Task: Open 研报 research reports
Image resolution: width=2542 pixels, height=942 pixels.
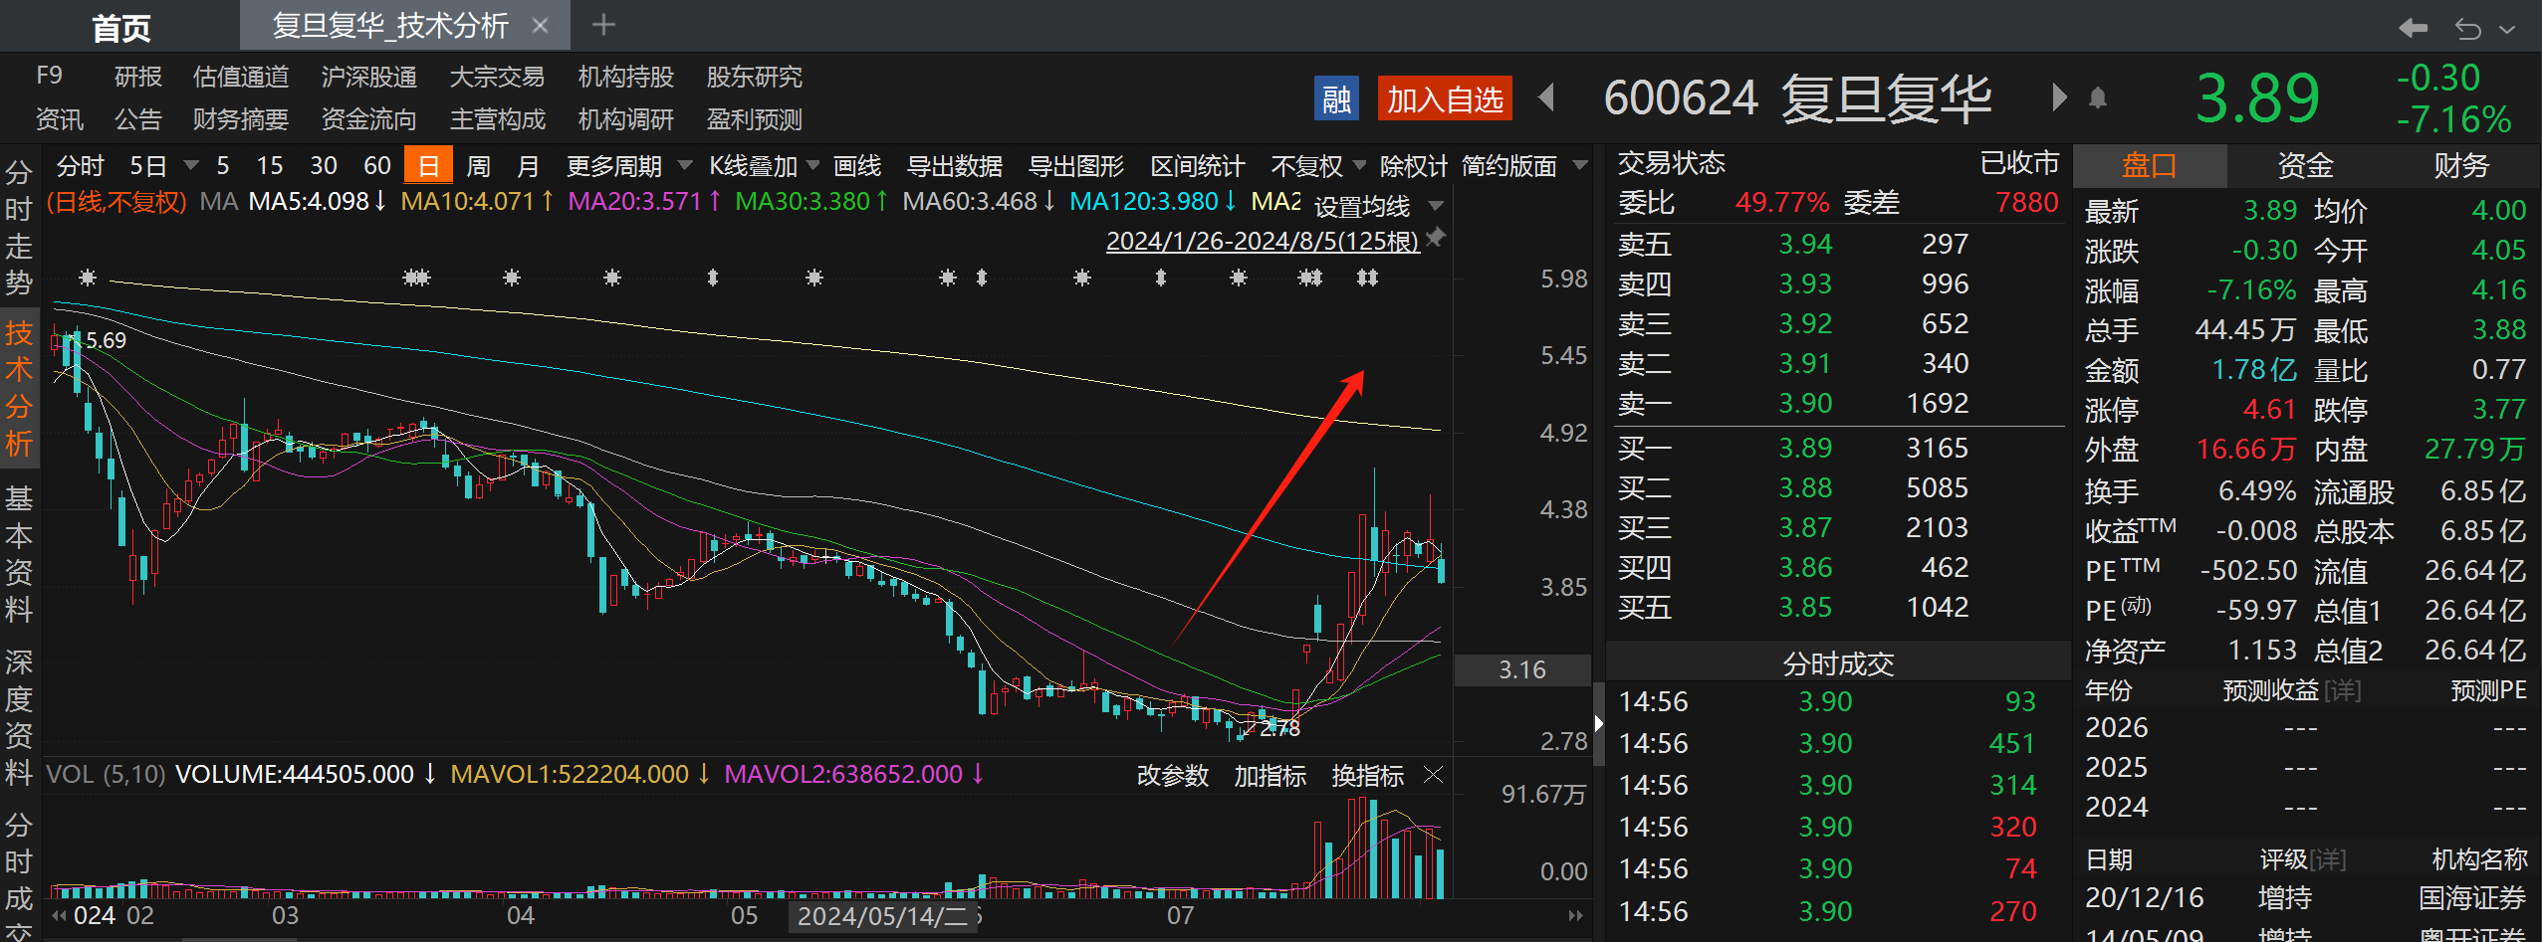Action: click(x=137, y=77)
